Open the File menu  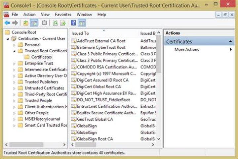15,15
